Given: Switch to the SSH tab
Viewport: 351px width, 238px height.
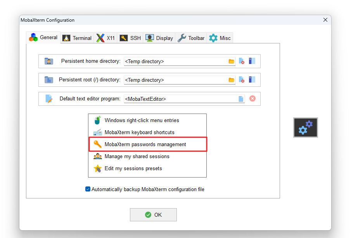Looking at the screenshot, I should [130, 38].
